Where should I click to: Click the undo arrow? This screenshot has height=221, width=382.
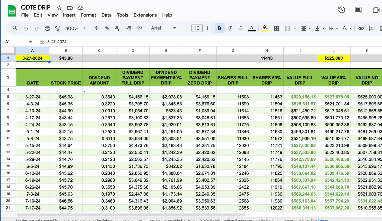coord(26,28)
